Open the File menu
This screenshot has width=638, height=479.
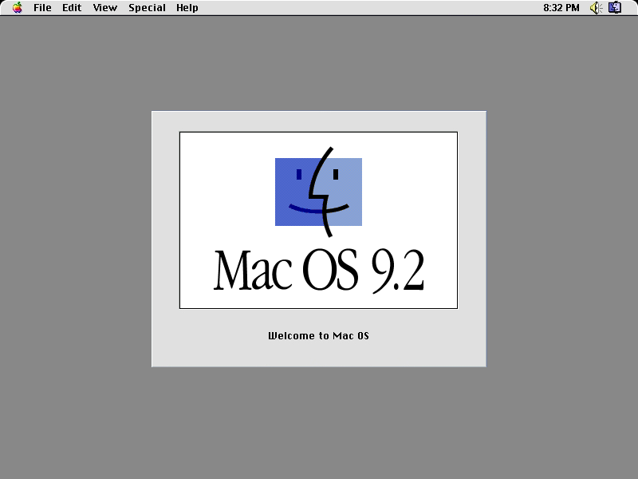coord(41,7)
